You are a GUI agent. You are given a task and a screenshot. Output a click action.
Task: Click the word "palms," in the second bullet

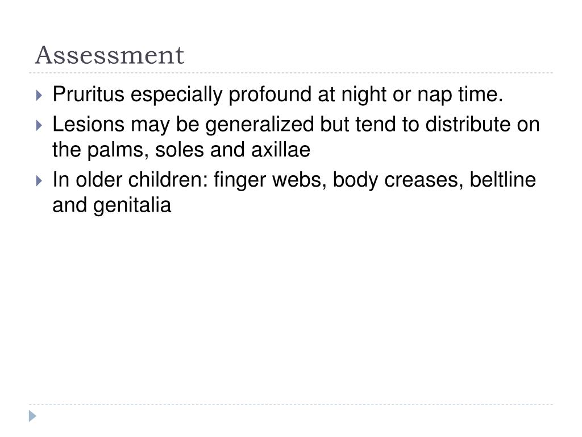point(118,150)
